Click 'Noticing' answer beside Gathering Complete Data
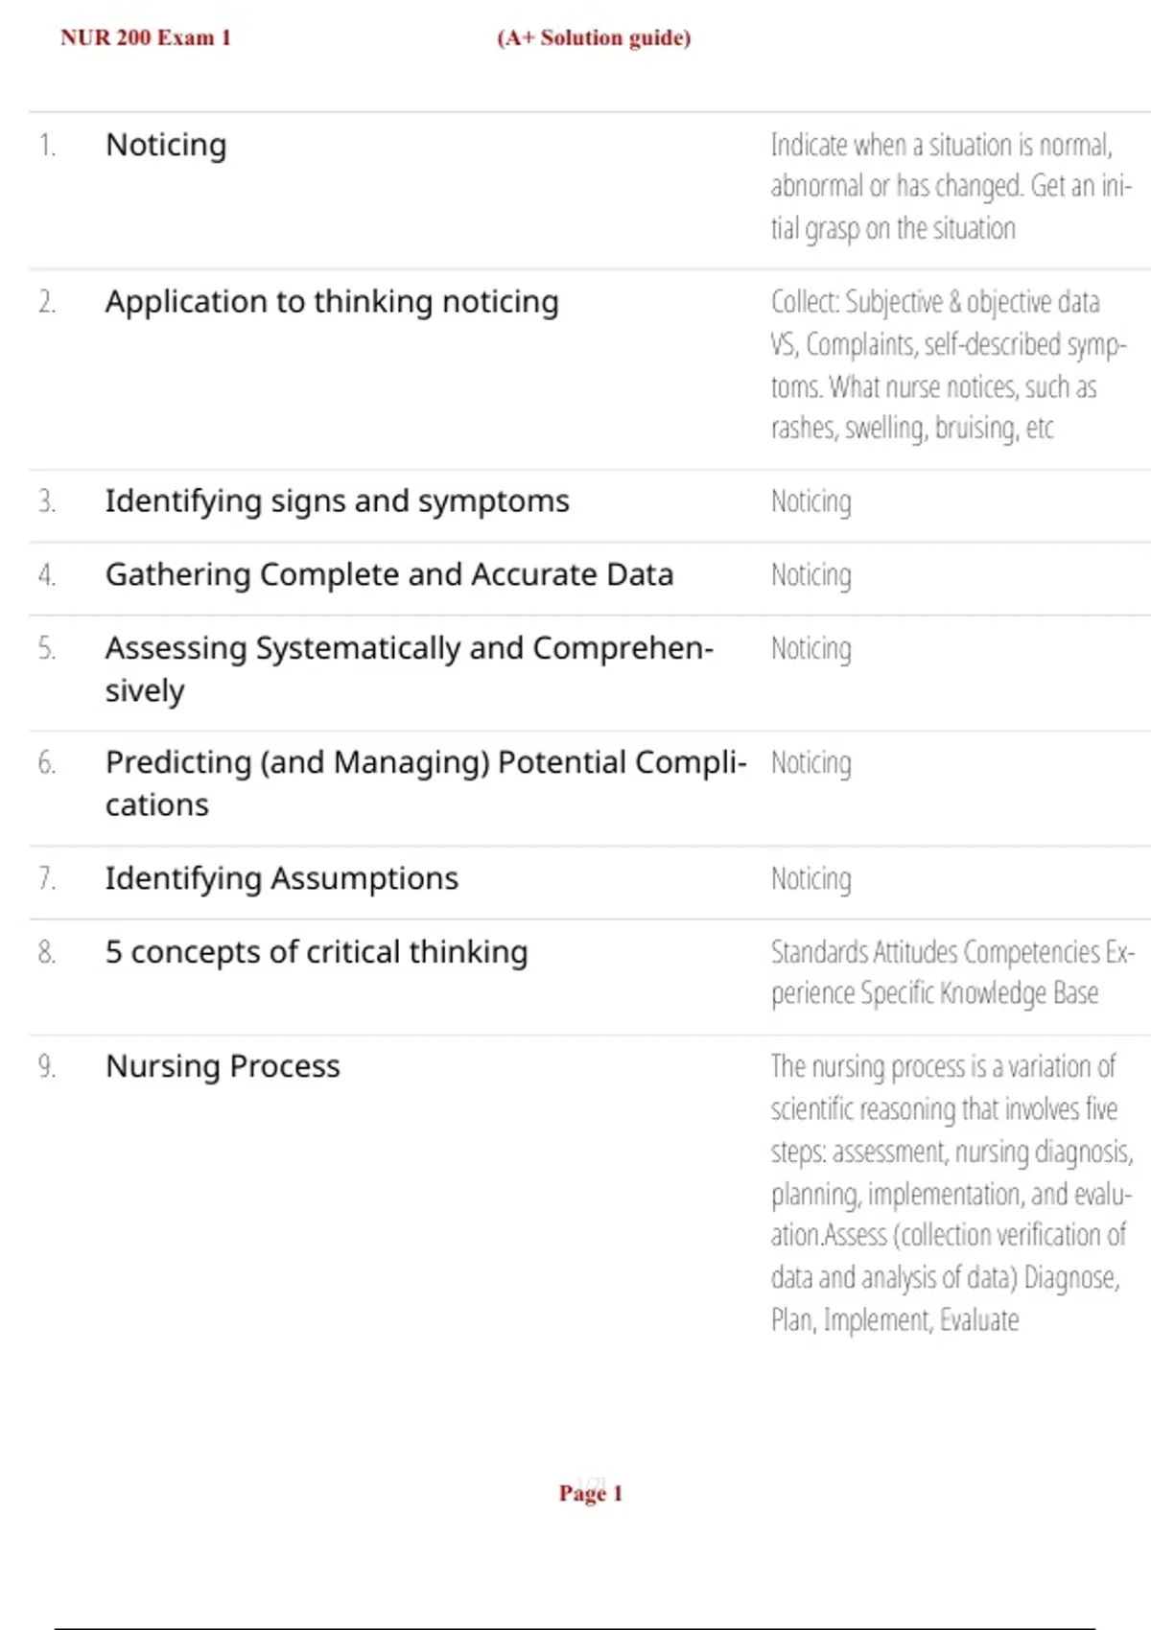 click(x=811, y=575)
